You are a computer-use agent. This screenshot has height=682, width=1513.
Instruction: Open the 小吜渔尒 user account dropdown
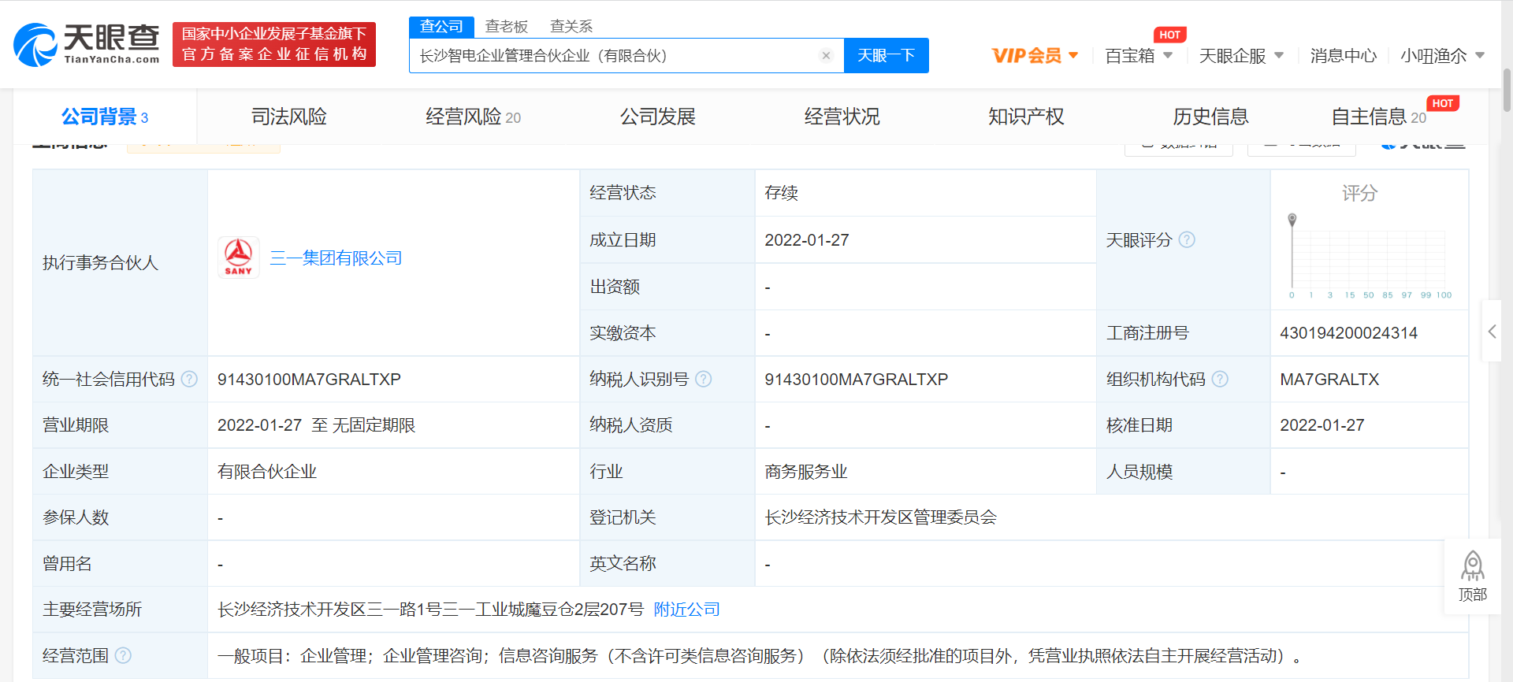pyautogui.click(x=1442, y=56)
